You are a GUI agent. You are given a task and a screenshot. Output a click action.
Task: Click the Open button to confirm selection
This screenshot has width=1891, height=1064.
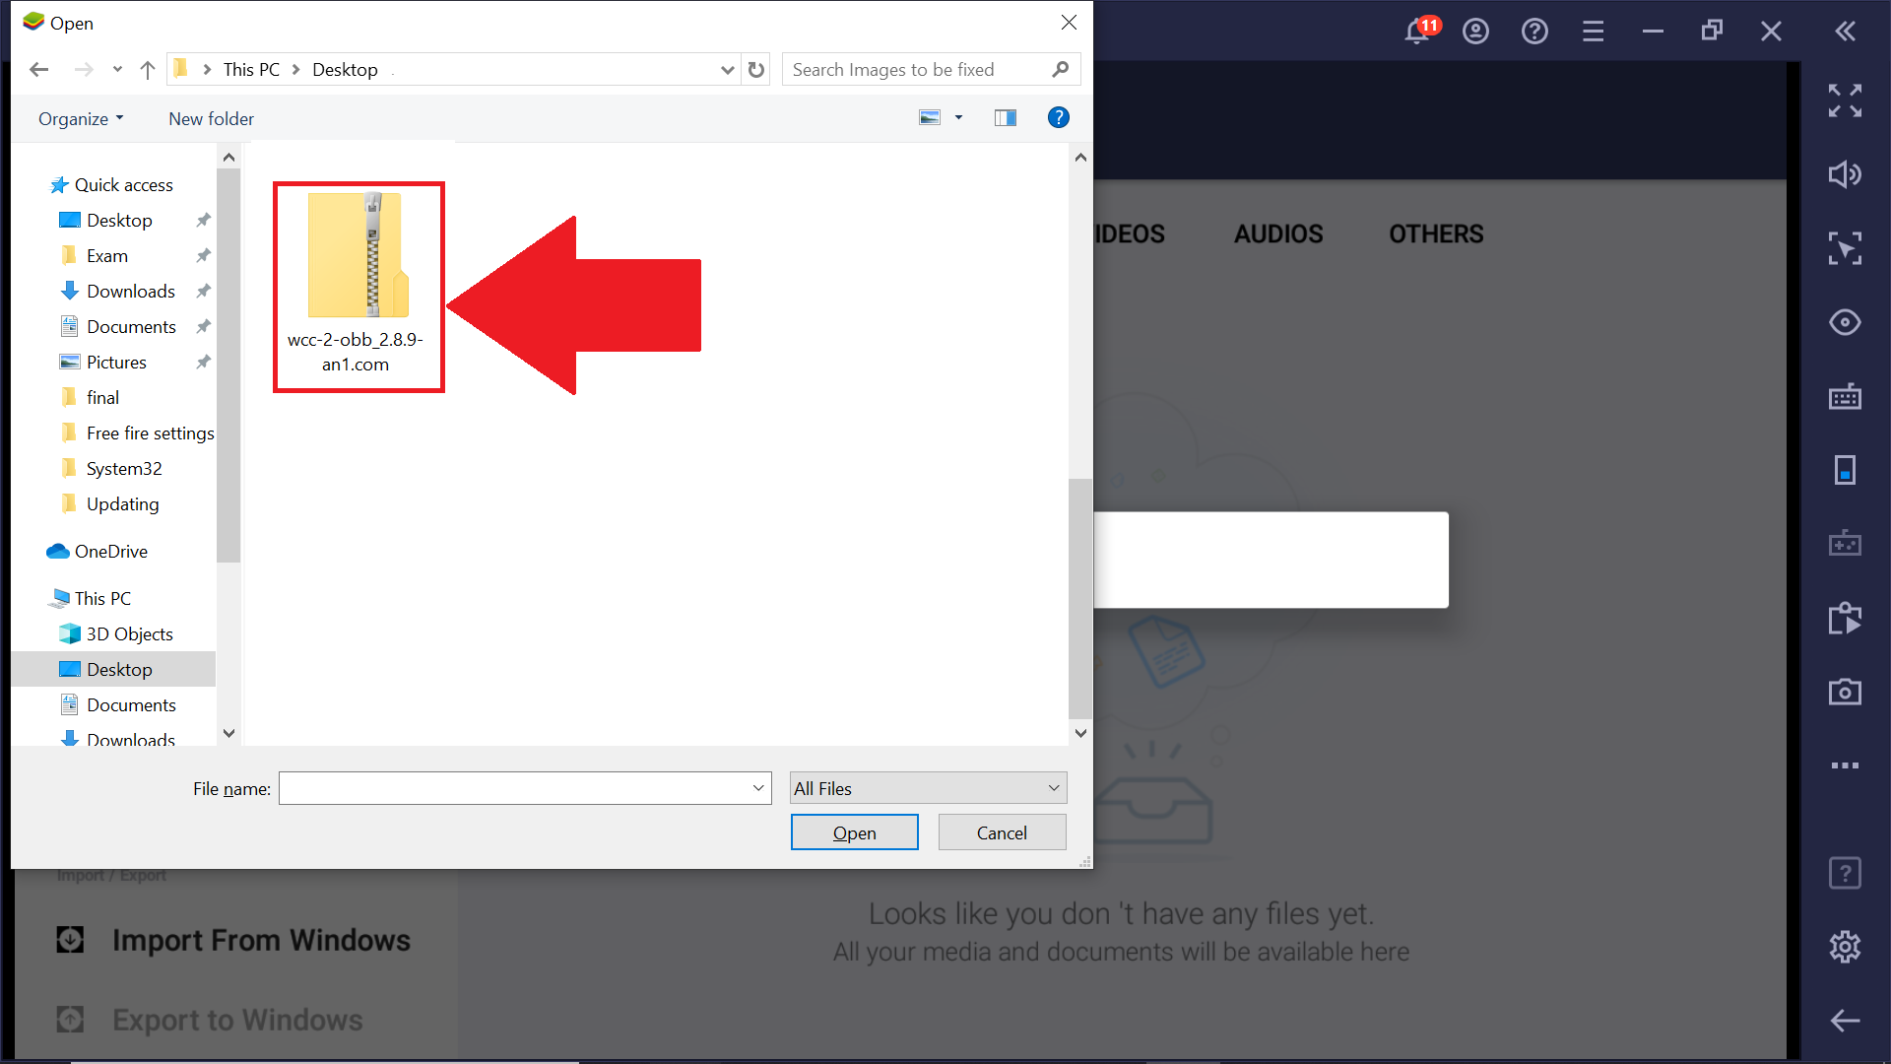click(853, 832)
